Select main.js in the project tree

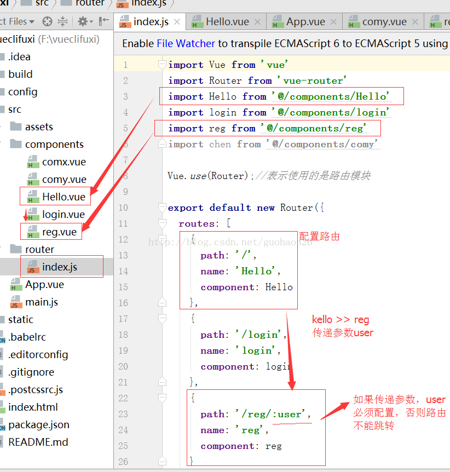point(42,302)
